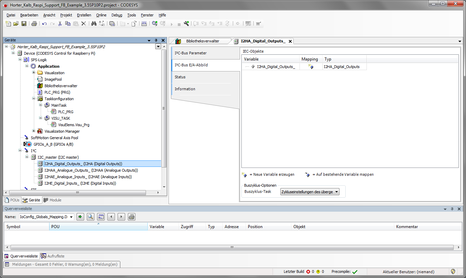This screenshot has height=278, width=466.
Task: Click the pin icon of Querverweisliste panel
Action: coord(452,209)
